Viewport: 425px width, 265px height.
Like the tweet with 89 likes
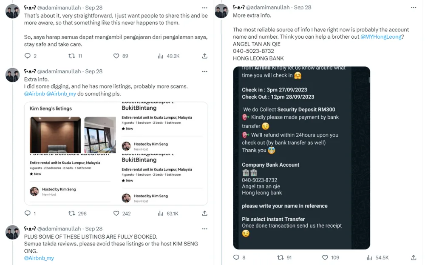click(116, 56)
